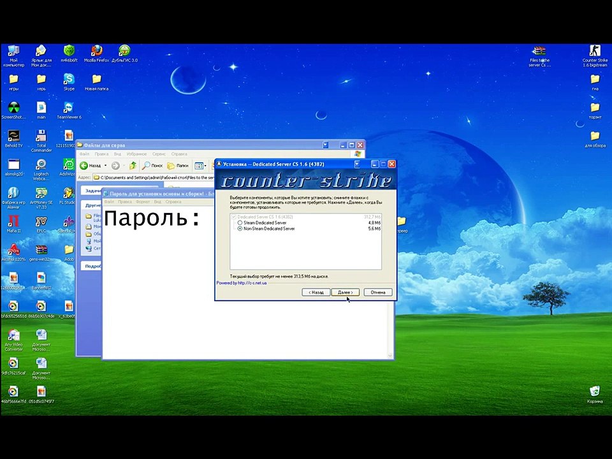The width and height of the screenshot is (612, 459).
Task: Open ArtMoney SE v7.33 desktop icon
Action: coord(41,198)
